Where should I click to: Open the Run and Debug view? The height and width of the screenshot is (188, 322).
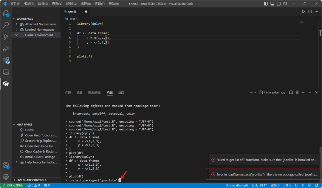coord(6,48)
